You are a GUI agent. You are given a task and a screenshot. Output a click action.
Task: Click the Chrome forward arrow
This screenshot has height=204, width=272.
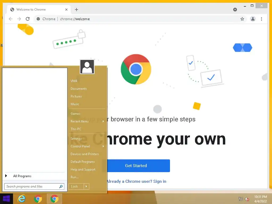pos(19,19)
